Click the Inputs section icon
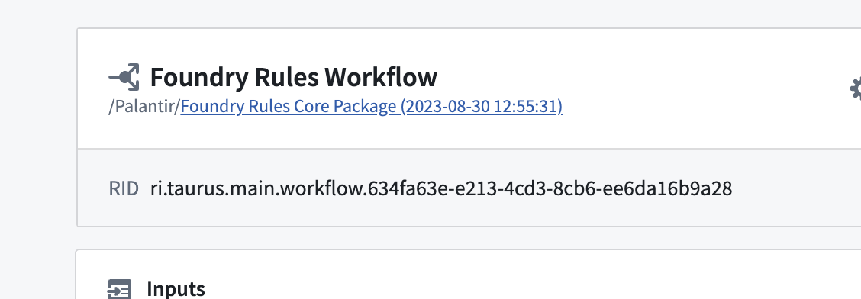This screenshot has height=299, width=861. coord(120,289)
